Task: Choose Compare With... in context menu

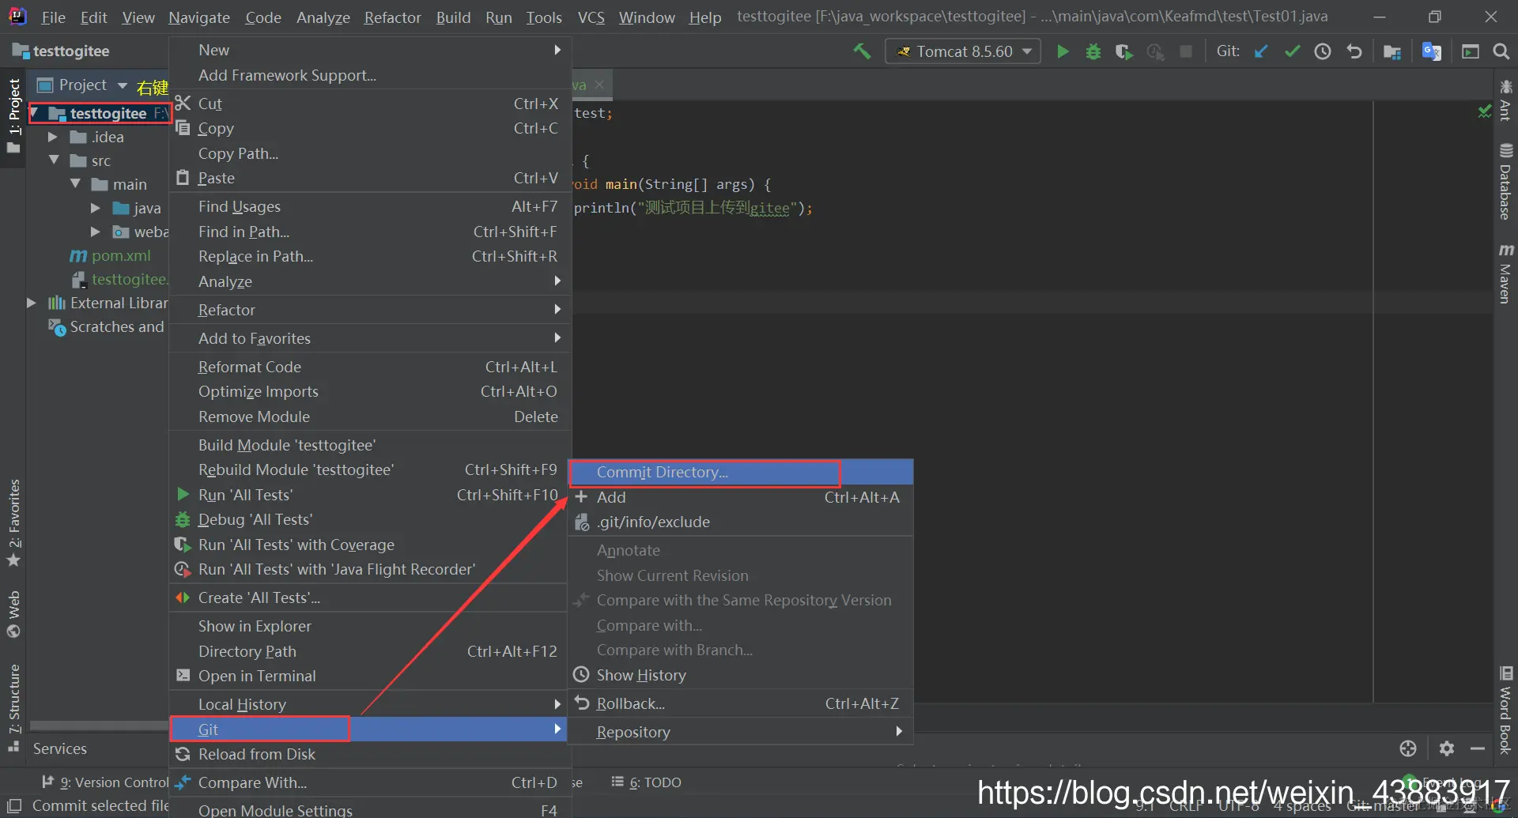Action: (370, 782)
